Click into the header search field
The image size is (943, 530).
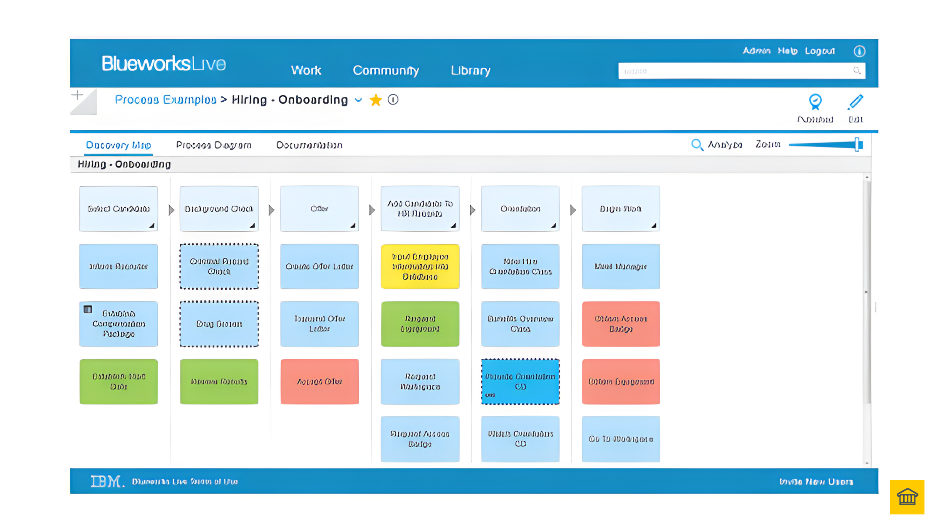click(x=733, y=71)
